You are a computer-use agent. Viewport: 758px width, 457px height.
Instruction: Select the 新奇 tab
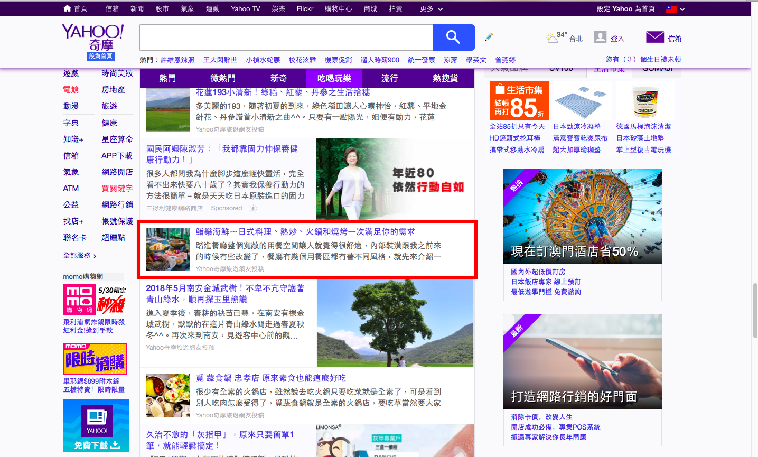278,78
